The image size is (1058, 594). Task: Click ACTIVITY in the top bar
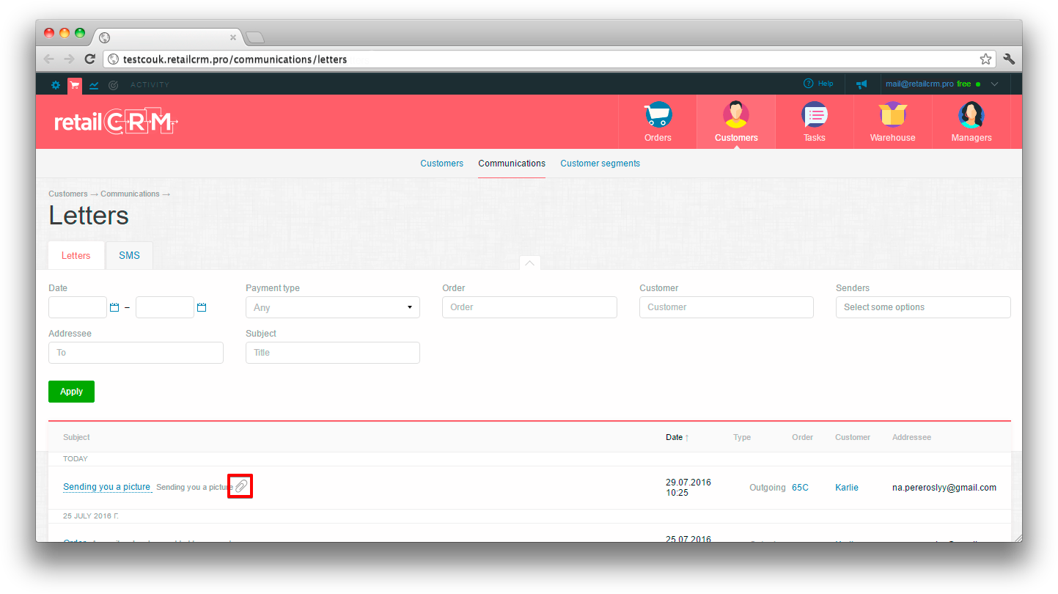coord(150,85)
